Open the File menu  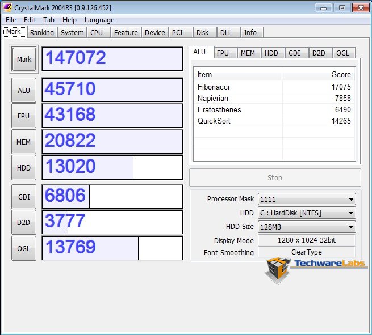tap(11, 20)
